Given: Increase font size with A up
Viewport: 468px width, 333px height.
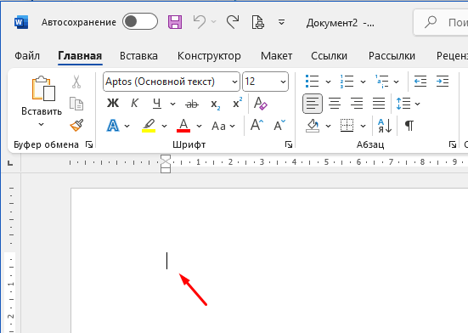Looking at the screenshot, I should pyautogui.click(x=257, y=126).
